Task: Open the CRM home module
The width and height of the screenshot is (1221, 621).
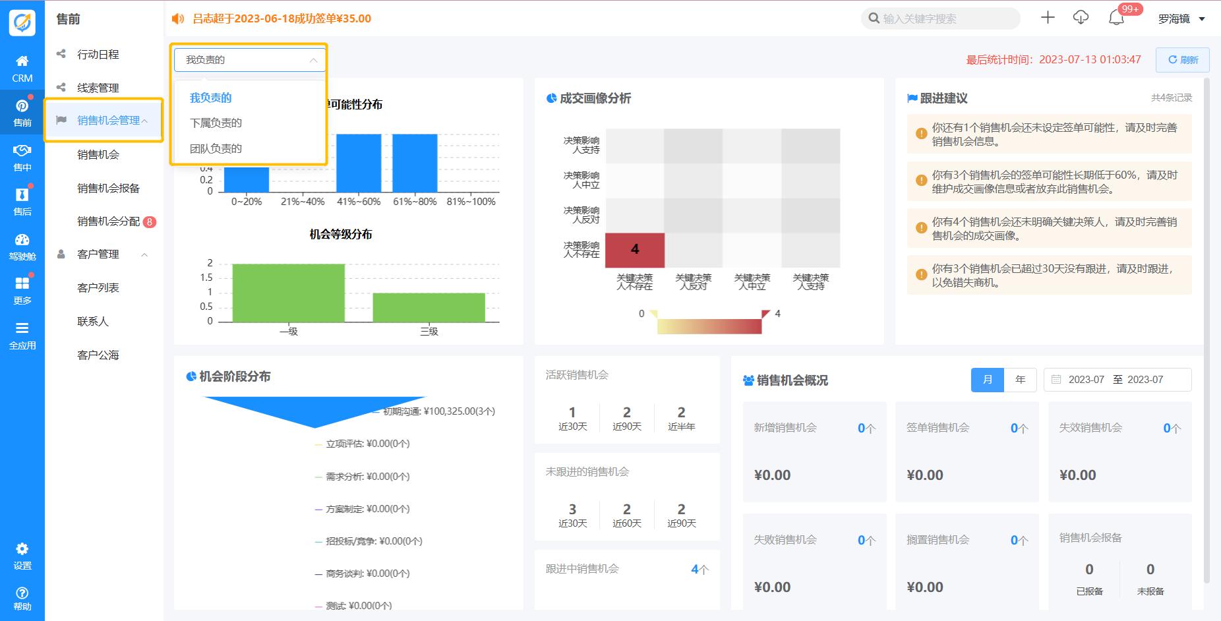Action: point(22,69)
